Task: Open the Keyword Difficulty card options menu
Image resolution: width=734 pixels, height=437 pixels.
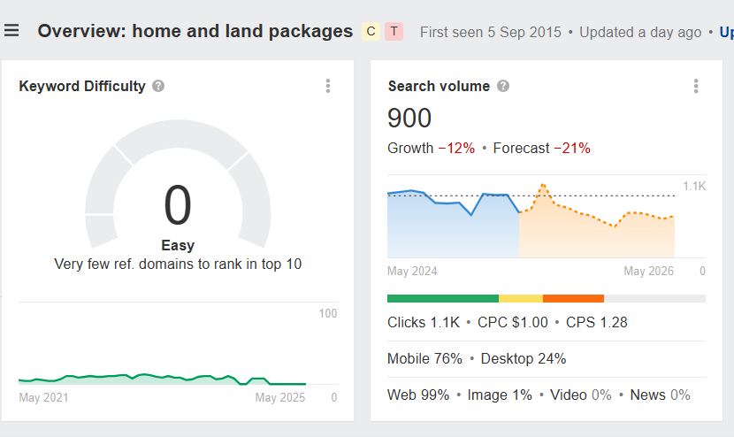Action: [328, 86]
